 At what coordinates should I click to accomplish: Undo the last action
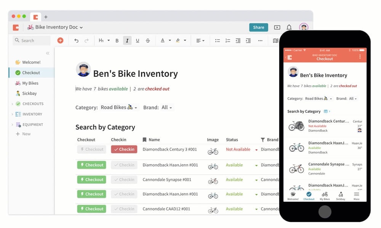point(76,40)
